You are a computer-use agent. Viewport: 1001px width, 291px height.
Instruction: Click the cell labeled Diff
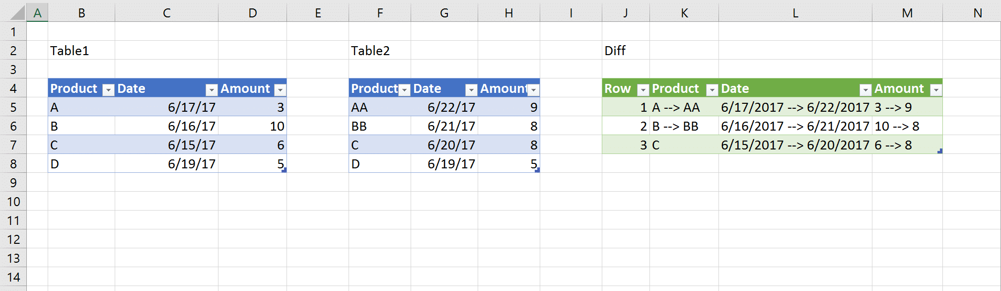[x=615, y=51]
